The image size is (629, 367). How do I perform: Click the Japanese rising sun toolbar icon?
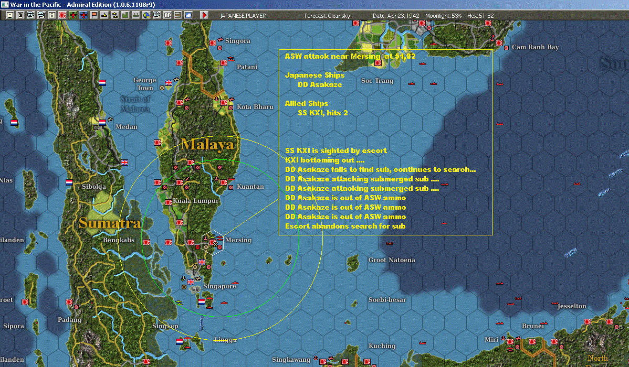[62, 15]
